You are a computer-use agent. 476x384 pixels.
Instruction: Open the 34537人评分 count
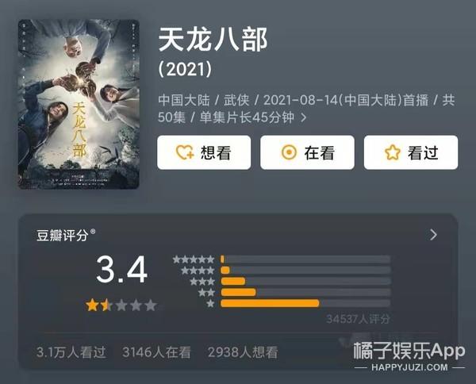[x=358, y=319]
